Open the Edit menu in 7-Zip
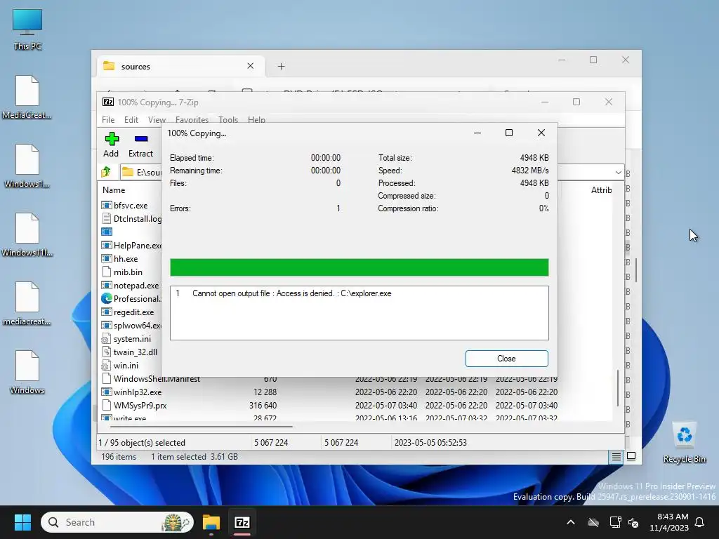 [131, 119]
